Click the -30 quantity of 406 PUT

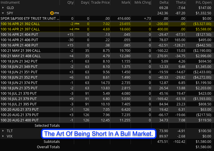[x=71, y=40]
